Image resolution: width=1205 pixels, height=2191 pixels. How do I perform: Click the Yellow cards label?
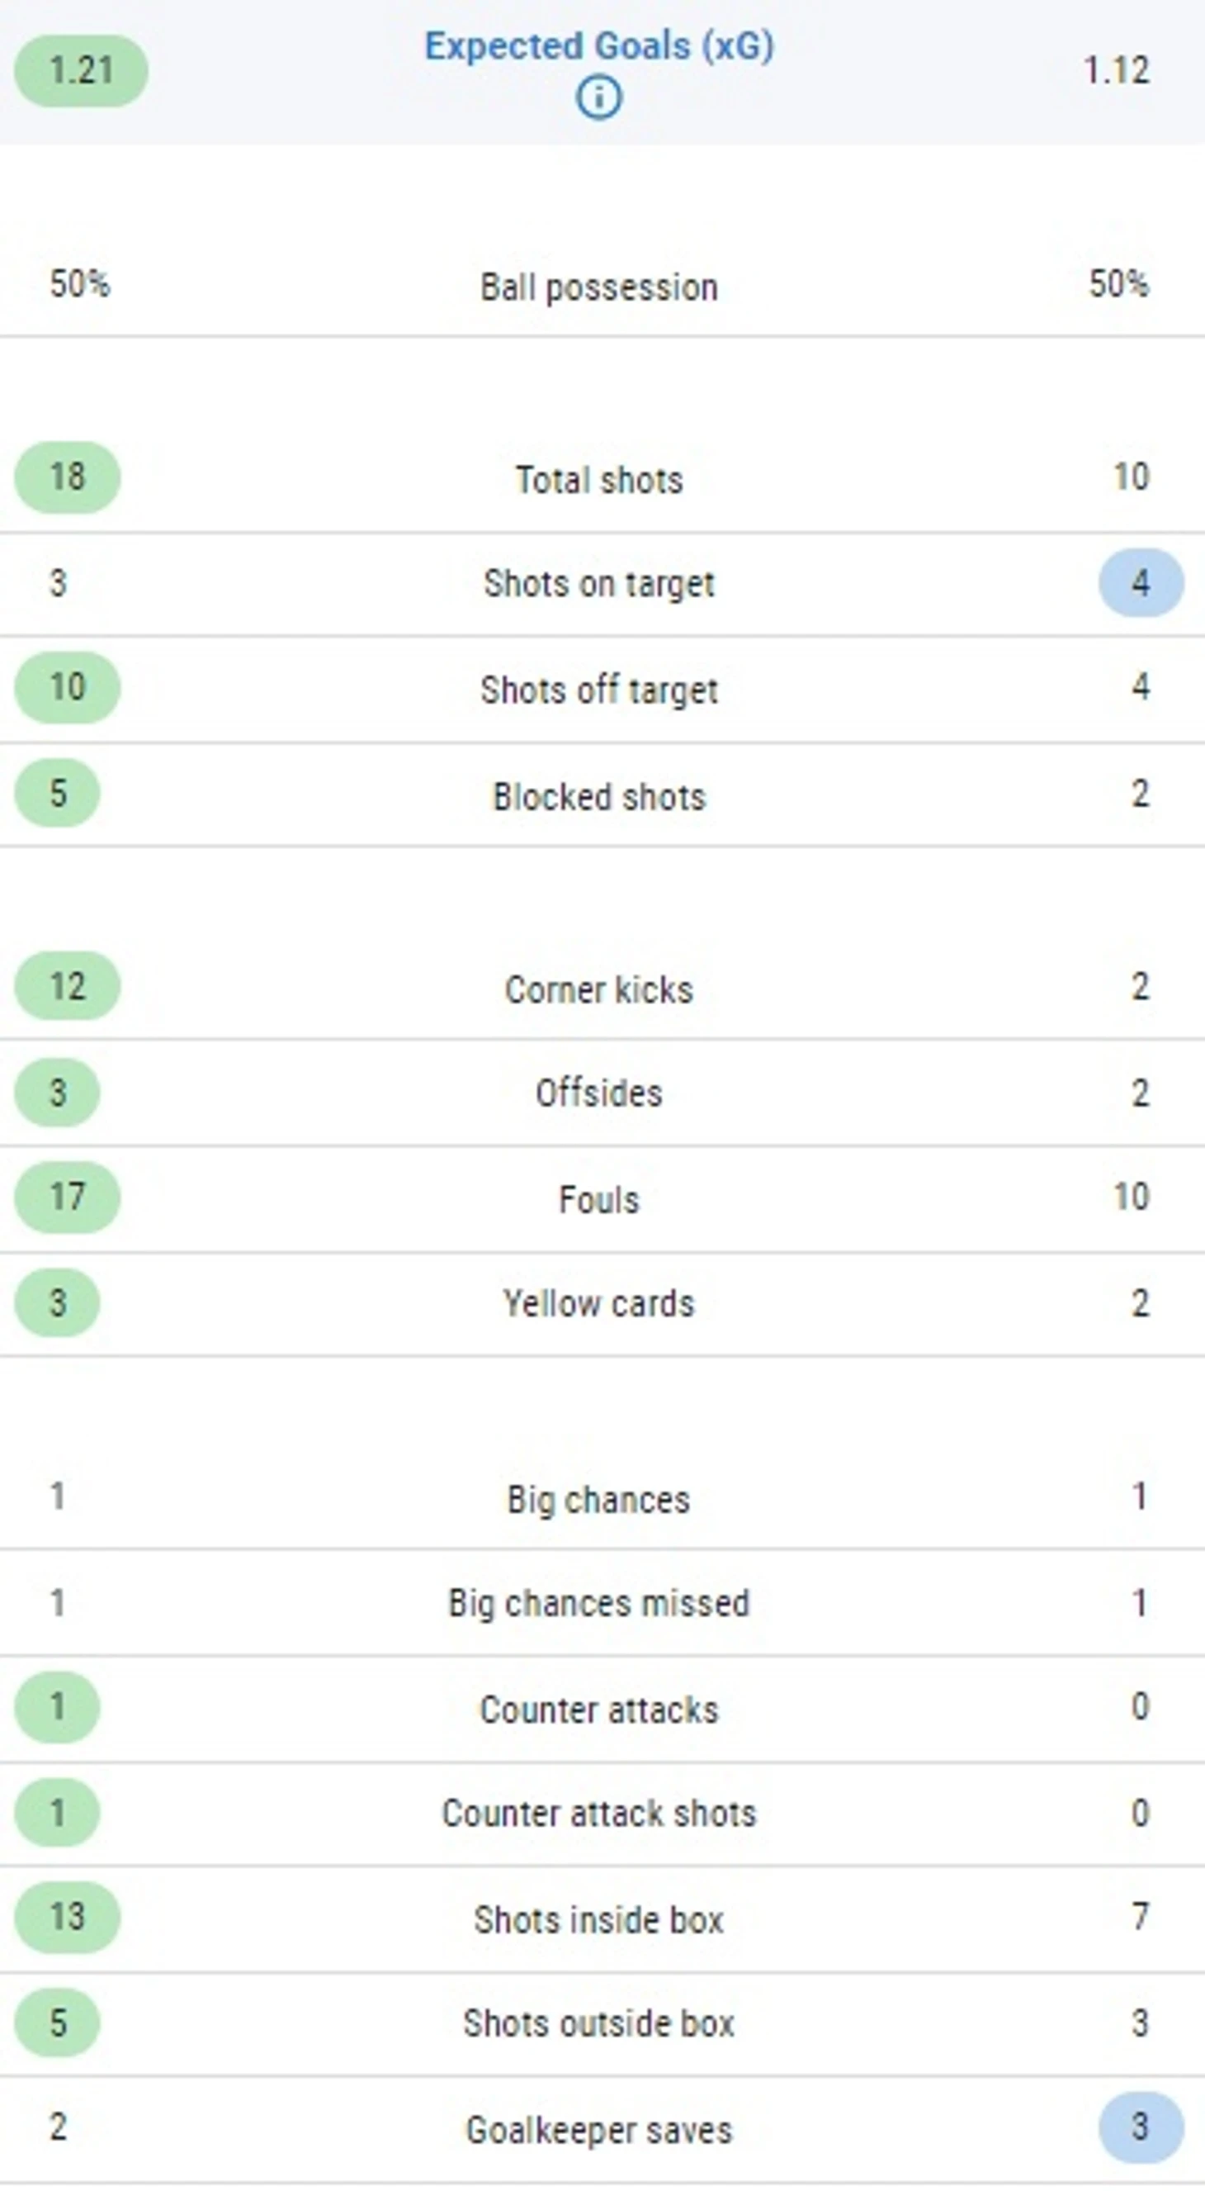(599, 1304)
